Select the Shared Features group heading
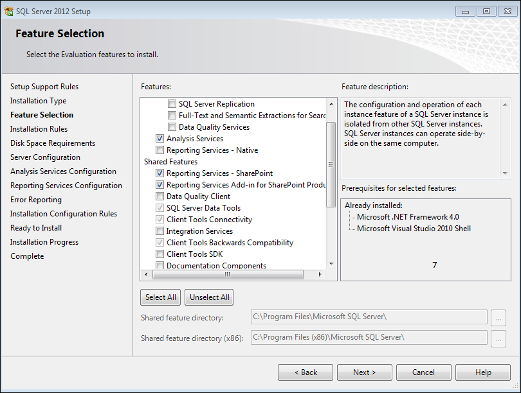 pos(171,162)
